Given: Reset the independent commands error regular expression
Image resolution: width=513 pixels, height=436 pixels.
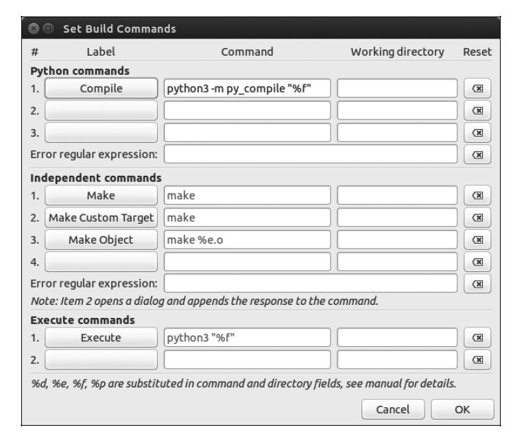Looking at the screenshot, I should click(x=477, y=284).
